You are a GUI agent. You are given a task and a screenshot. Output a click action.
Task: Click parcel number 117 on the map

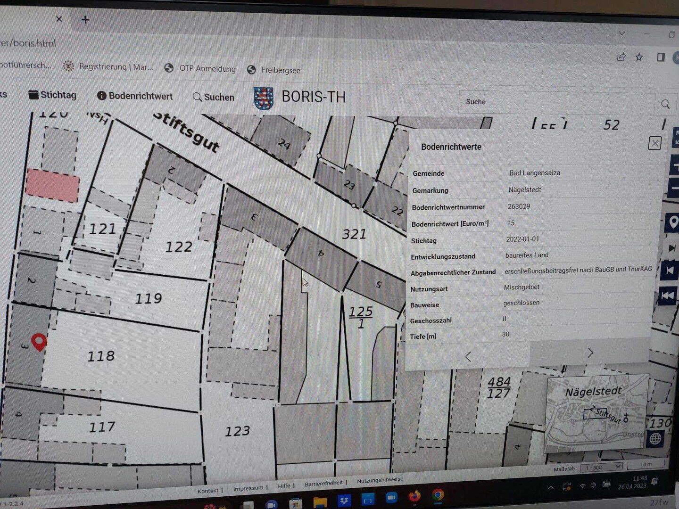102,427
